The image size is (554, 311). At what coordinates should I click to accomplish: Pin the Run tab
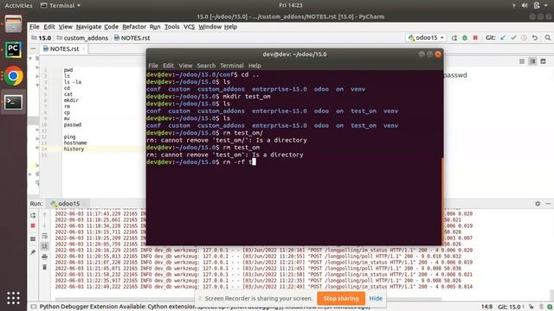coord(33,252)
